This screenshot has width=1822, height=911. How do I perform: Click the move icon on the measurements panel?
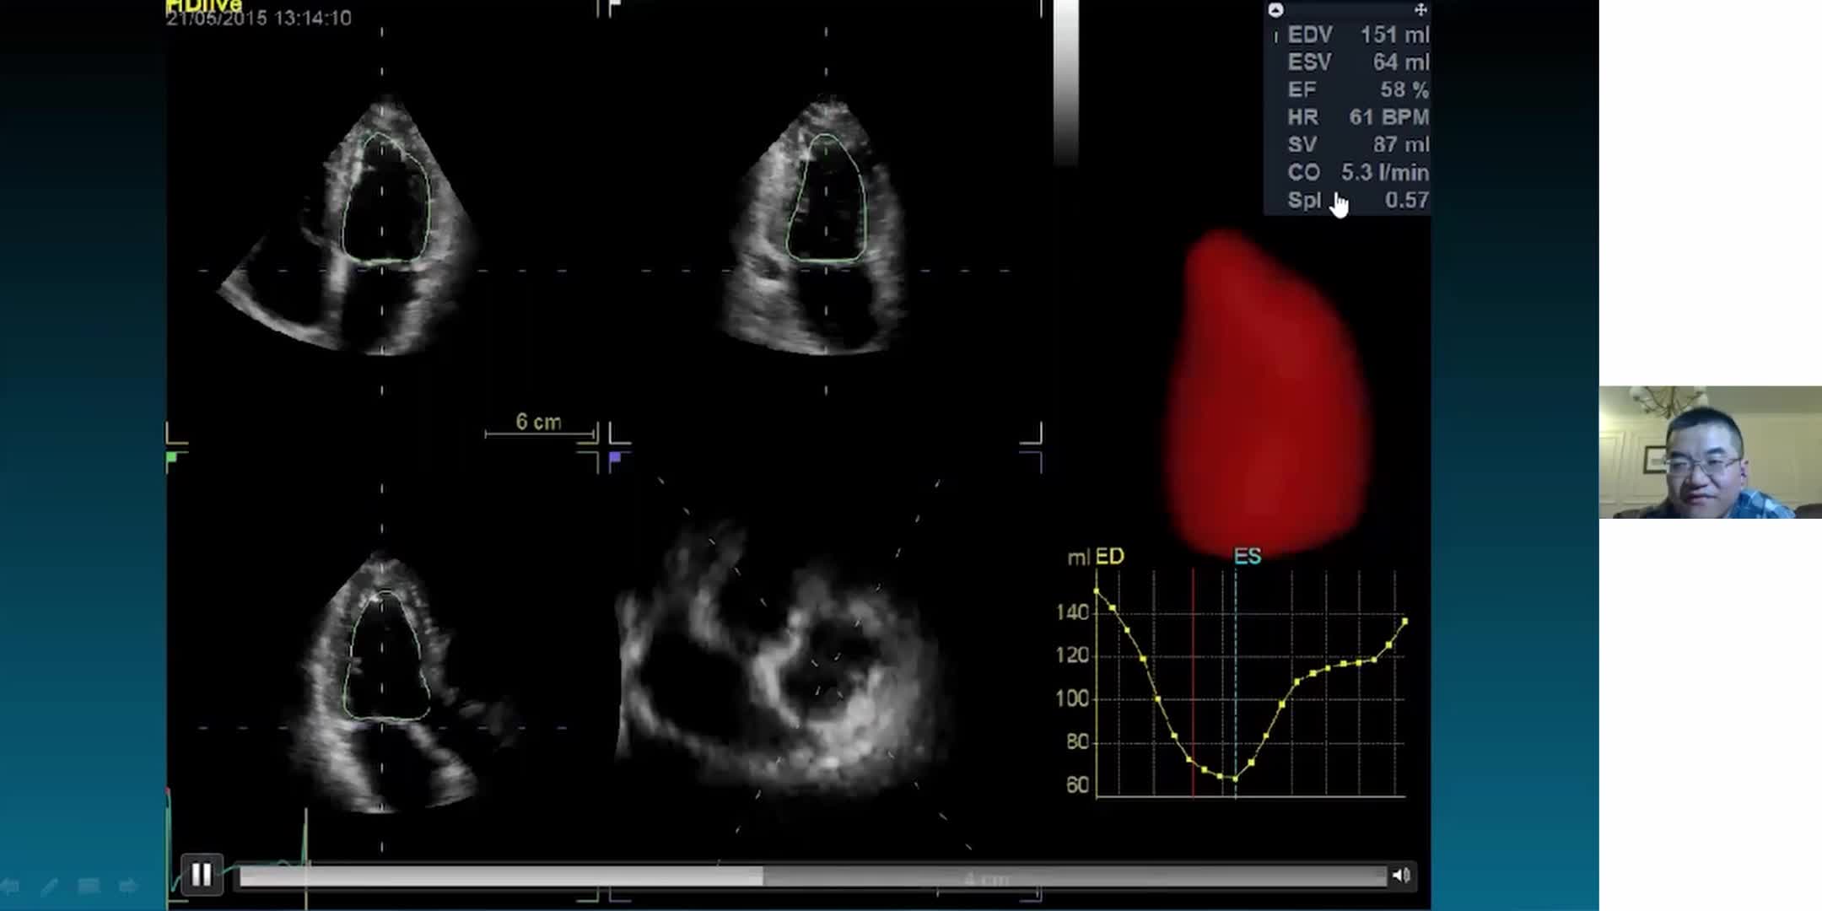(x=1420, y=10)
